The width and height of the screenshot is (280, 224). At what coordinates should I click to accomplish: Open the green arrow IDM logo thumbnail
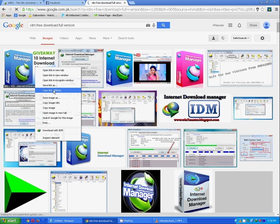[25, 192]
